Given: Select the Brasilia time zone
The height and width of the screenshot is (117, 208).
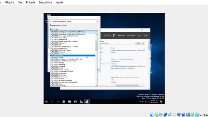Looking at the screenshot, I should tap(73, 68).
